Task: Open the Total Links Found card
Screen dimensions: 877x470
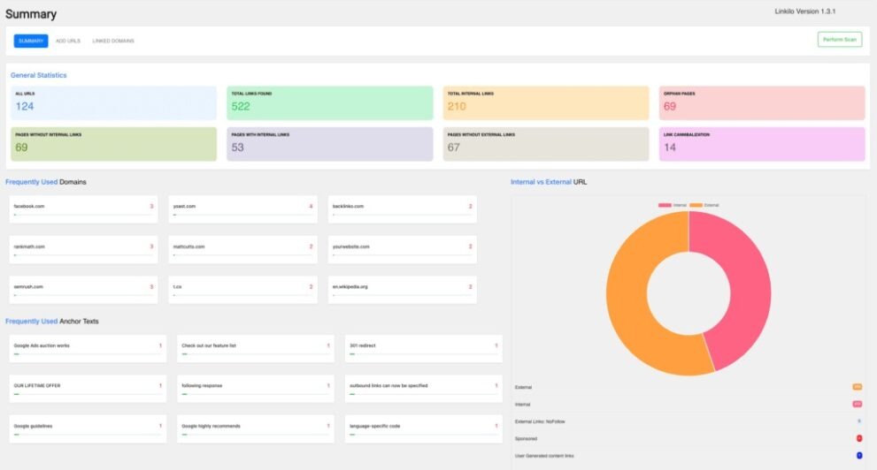Action: [x=329, y=102]
